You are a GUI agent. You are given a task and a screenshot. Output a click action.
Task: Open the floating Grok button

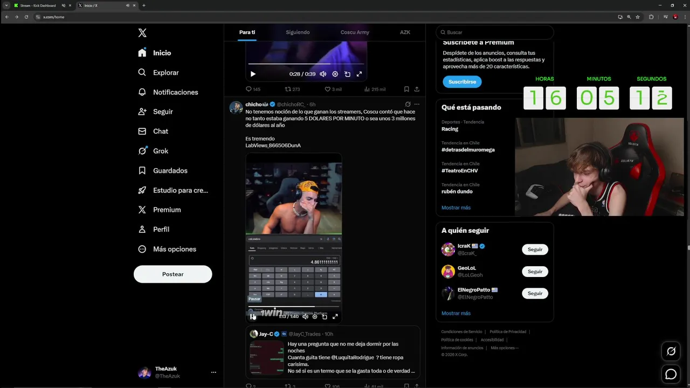coord(671,351)
